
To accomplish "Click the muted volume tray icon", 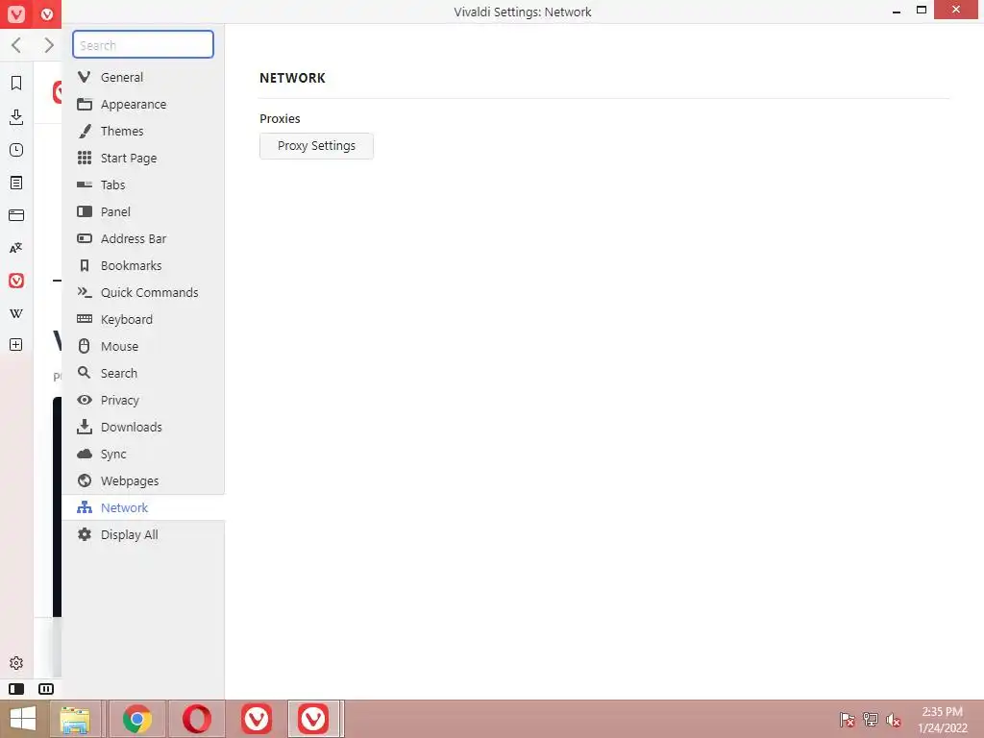I will point(894,719).
